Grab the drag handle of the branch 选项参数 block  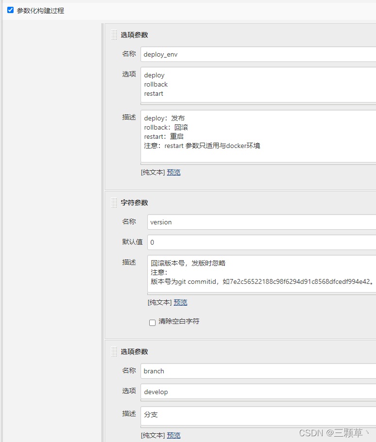(114, 352)
